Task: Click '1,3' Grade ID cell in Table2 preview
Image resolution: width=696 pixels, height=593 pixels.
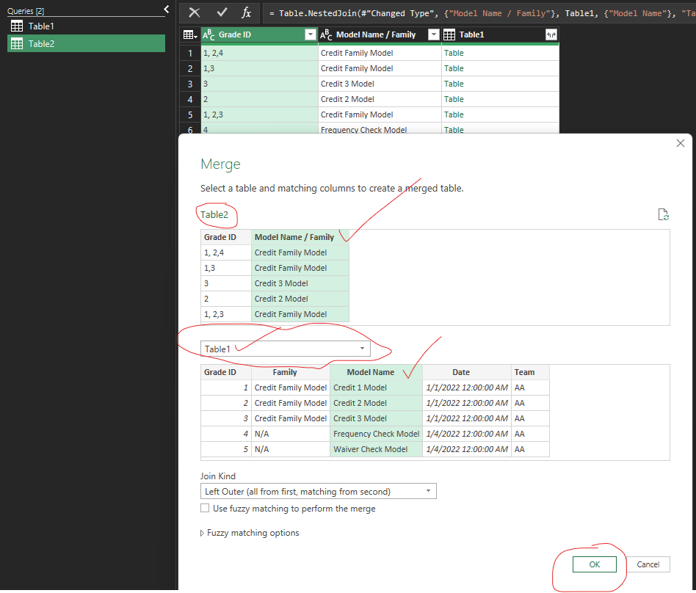Action: pyautogui.click(x=226, y=268)
